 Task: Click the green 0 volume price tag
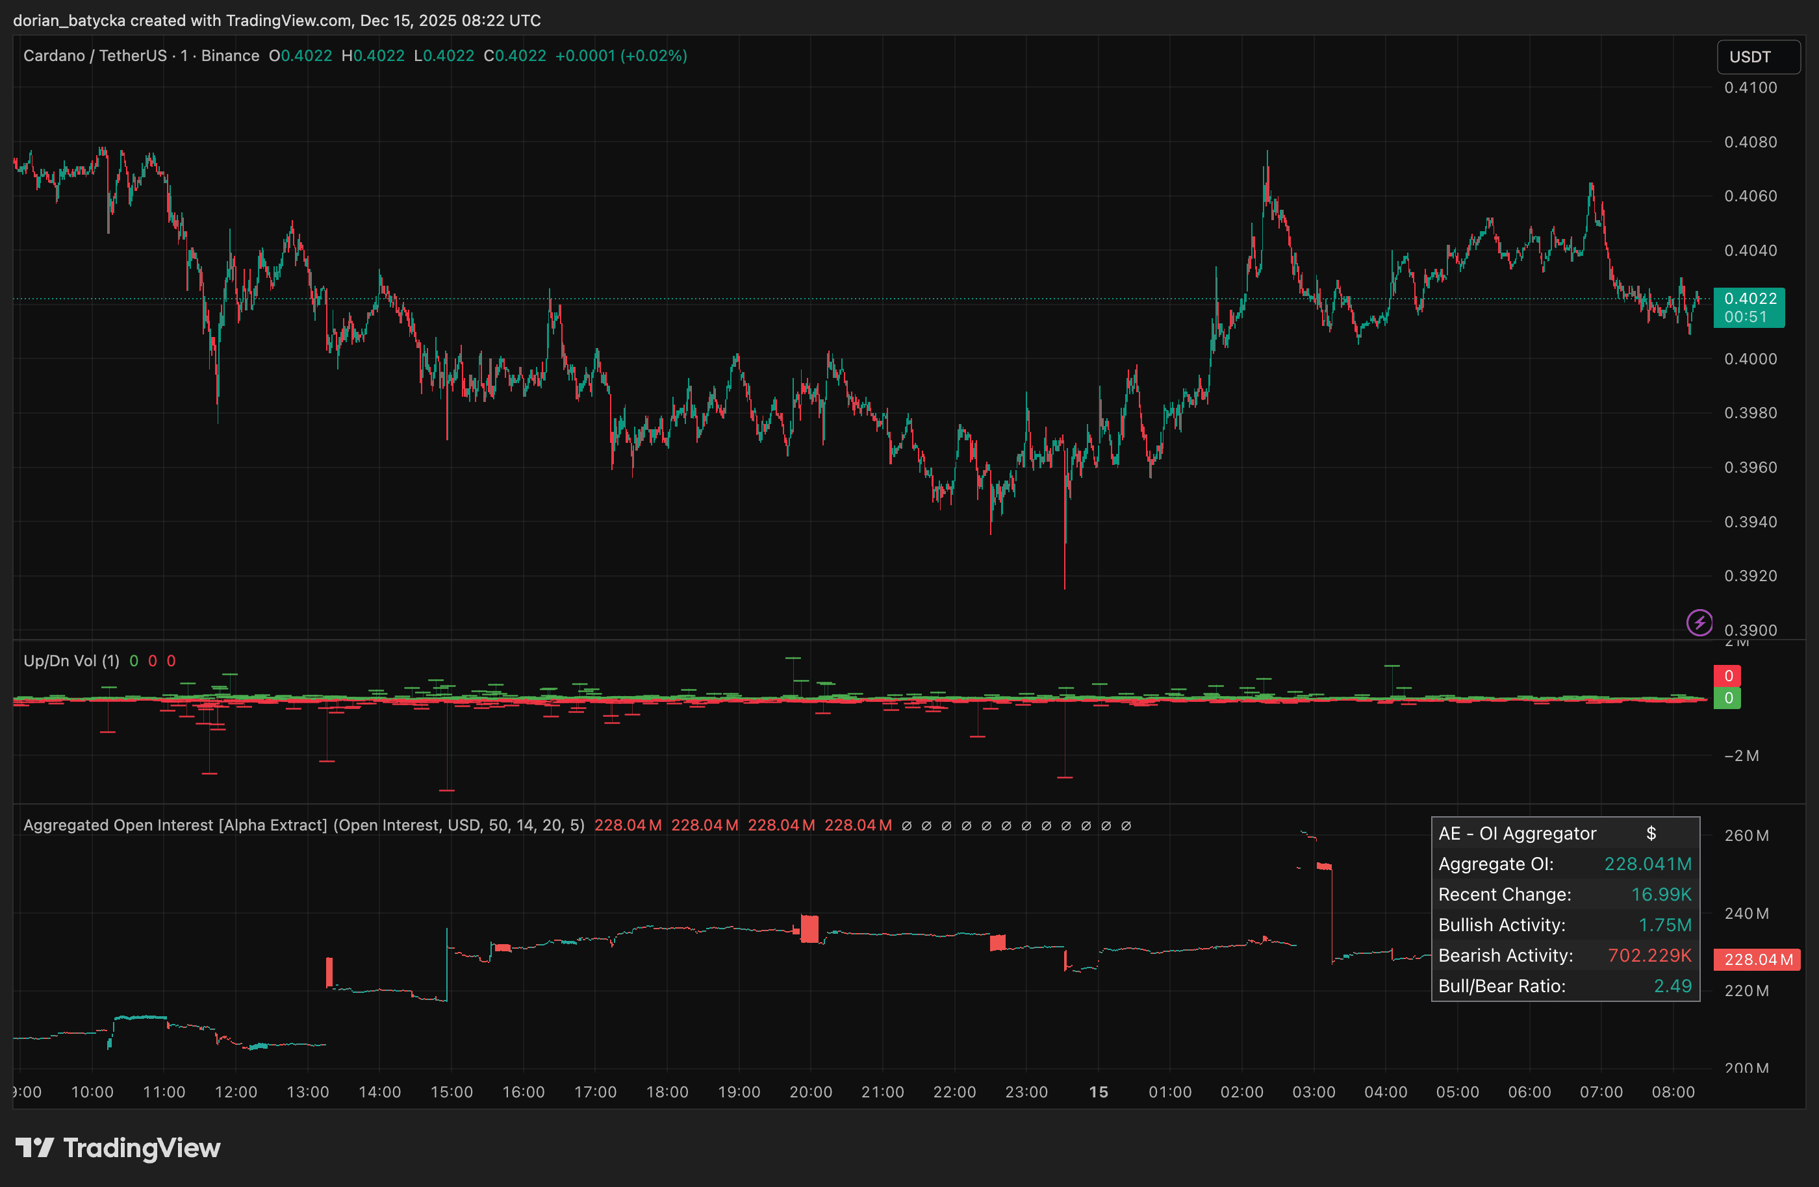[1727, 698]
